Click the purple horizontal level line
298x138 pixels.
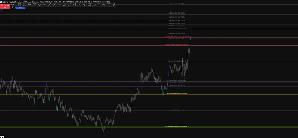point(149,83)
